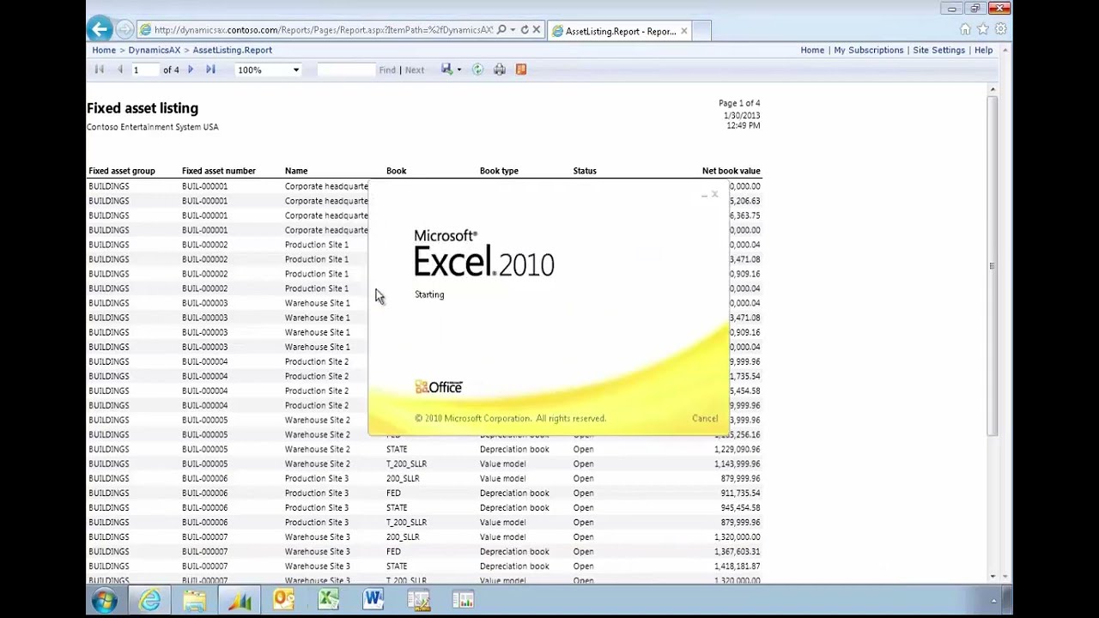The height and width of the screenshot is (618, 1099).
Task: Click Cancel on Excel splash screen
Action: tap(705, 418)
